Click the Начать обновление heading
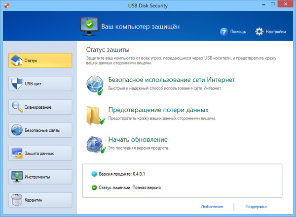Viewport: 296px width, 217px height. click(138, 139)
